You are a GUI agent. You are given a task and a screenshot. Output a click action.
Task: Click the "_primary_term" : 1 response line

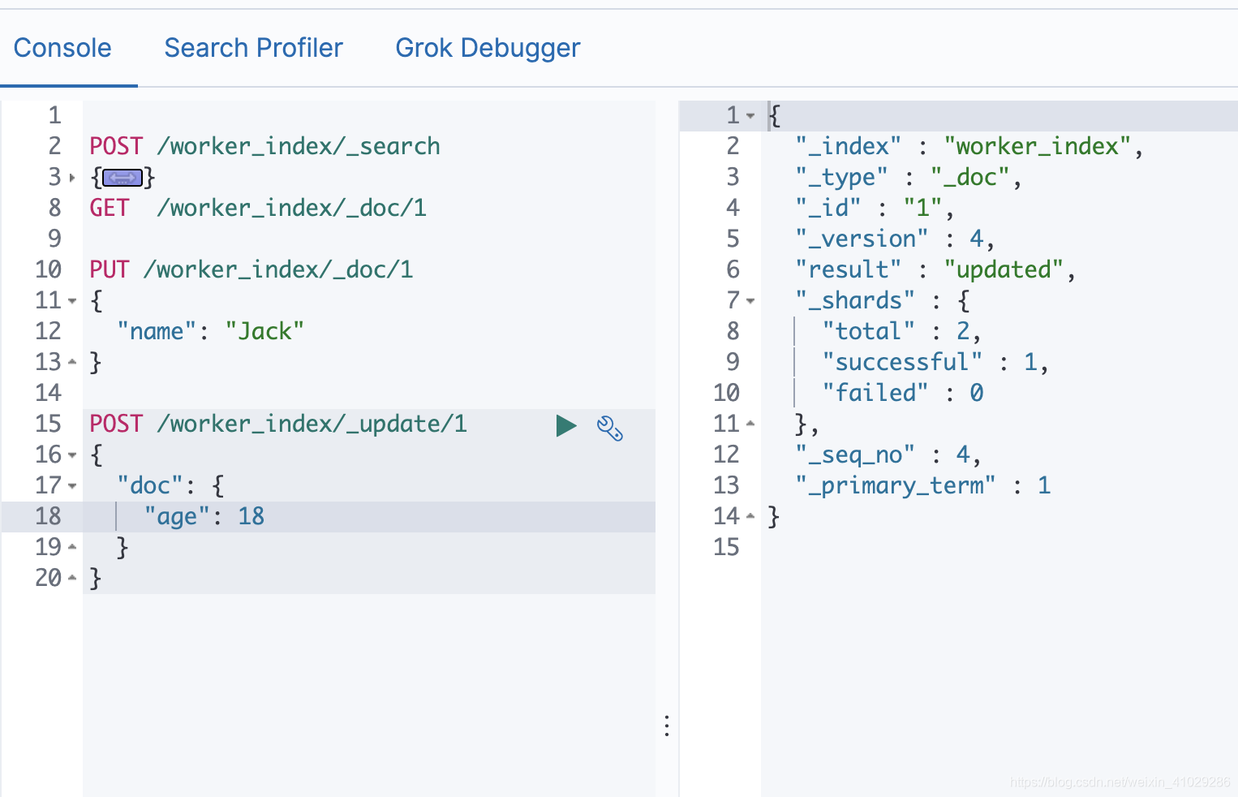923,485
